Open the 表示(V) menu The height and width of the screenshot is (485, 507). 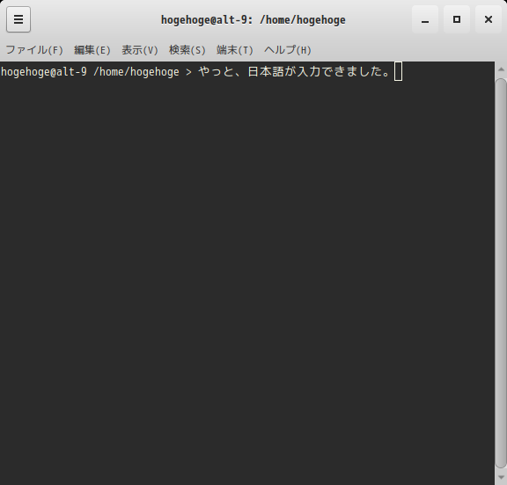(140, 50)
